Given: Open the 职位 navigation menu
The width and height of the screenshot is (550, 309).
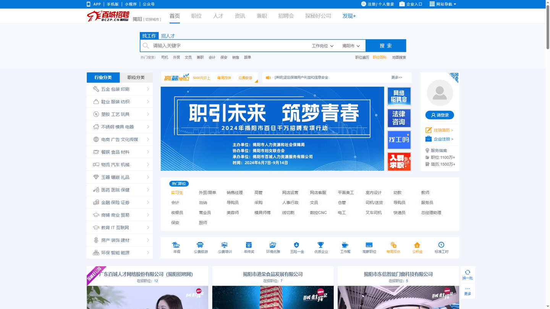Looking at the screenshot, I should pos(196,16).
